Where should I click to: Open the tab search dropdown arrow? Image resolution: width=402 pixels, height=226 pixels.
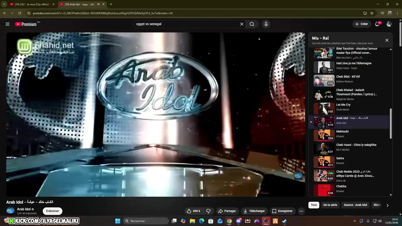point(4,4)
